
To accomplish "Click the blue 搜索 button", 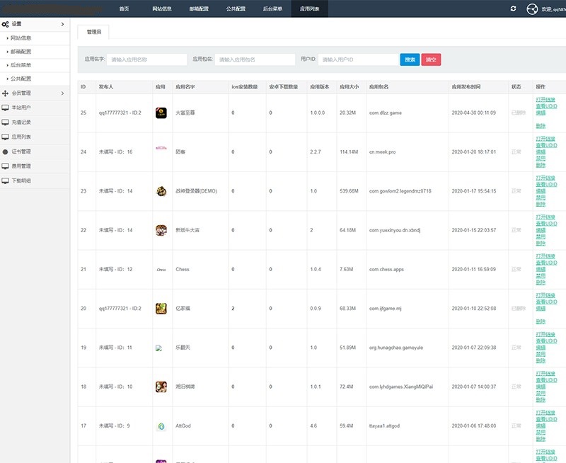I will coord(410,59).
